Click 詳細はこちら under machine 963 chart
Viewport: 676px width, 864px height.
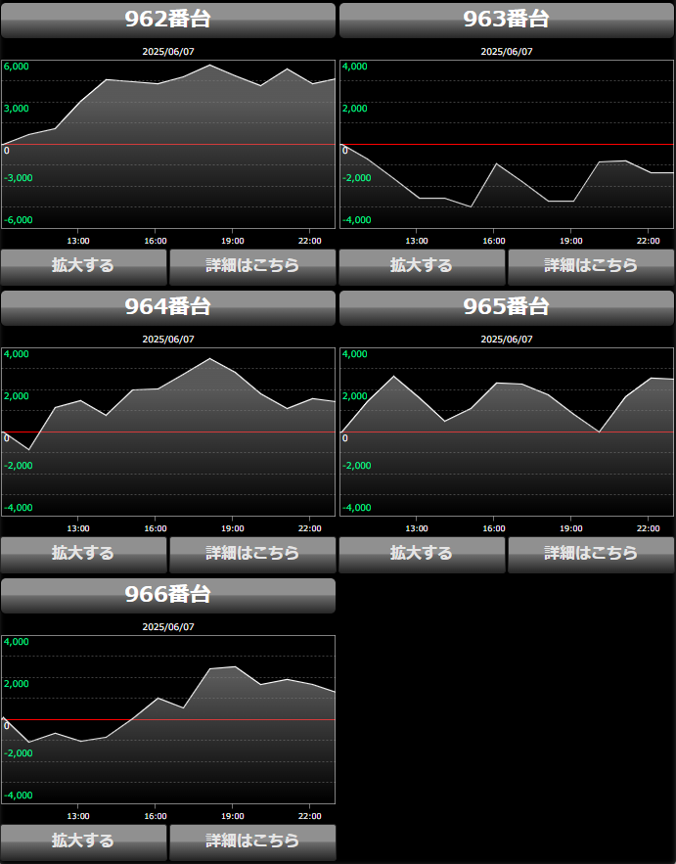(x=591, y=267)
